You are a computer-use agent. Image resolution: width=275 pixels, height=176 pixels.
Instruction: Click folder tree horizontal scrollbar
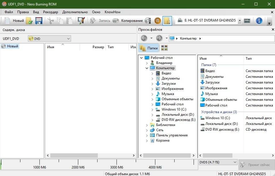pos(167,155)
